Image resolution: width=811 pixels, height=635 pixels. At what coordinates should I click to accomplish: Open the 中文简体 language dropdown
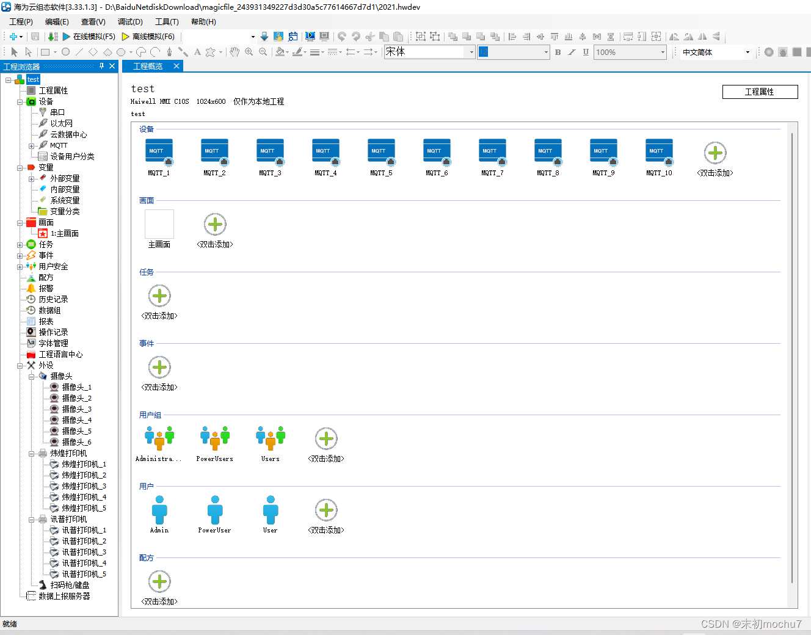[747, 52]
